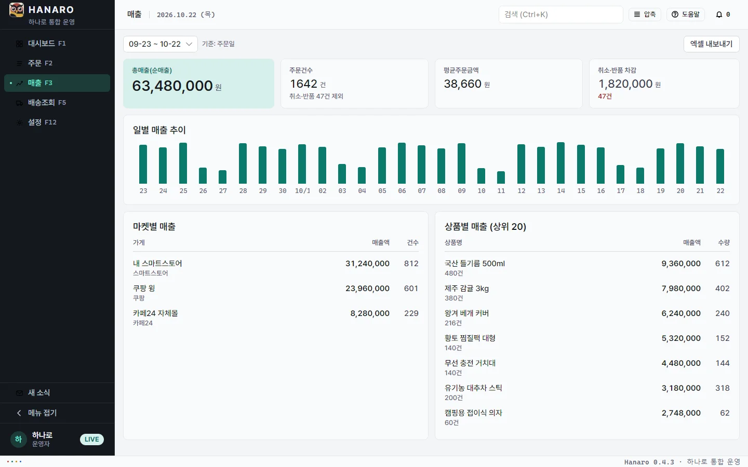Open 새 소식 link in sidebar
Screen dimensions: 748x467
coord(57,393)
